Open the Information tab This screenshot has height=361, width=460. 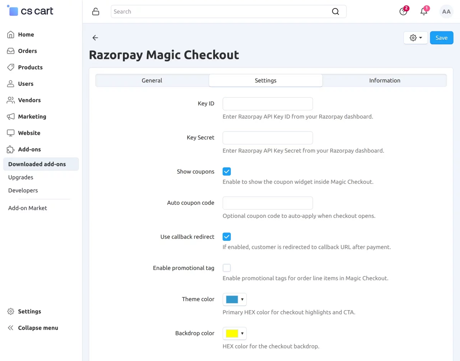coord(384,80)
